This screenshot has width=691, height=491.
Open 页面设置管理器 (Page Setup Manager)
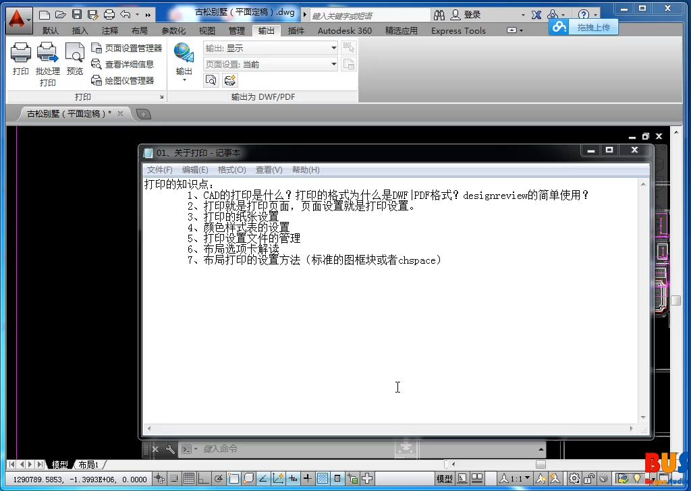tap(127, 48)
